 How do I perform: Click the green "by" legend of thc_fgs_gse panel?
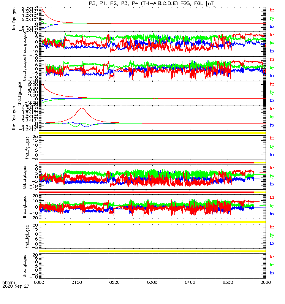coord(272,68)
